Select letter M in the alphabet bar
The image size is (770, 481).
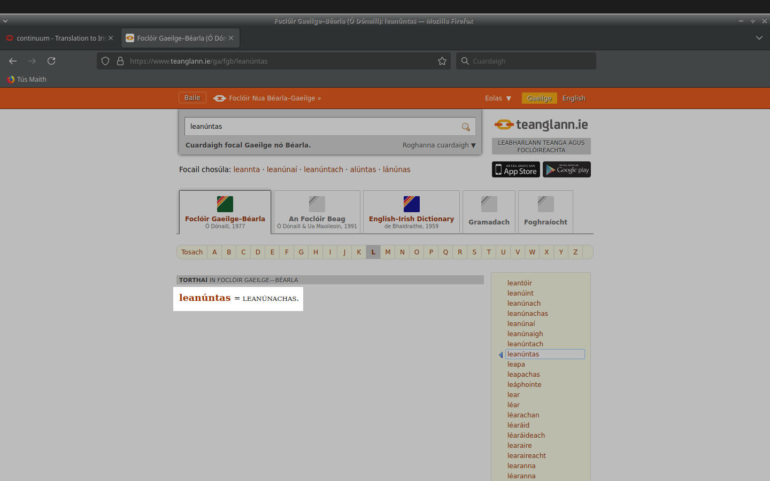pos(388,252)
